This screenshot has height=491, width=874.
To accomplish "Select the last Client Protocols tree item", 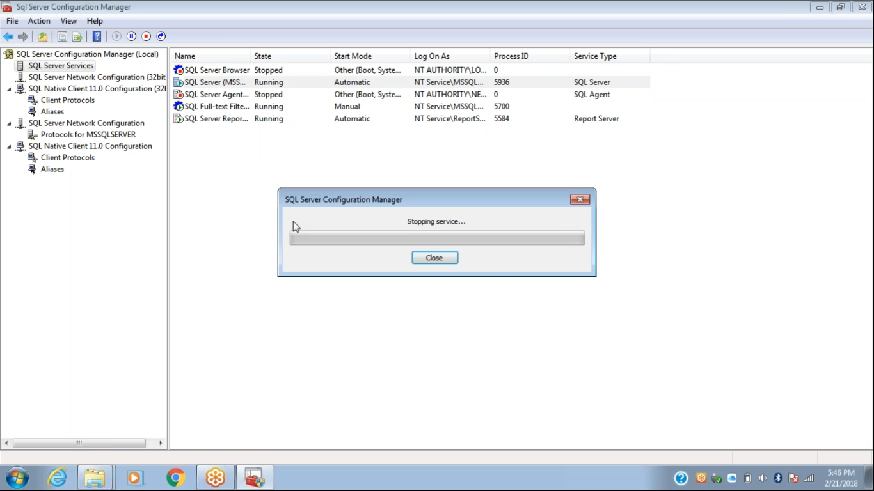I will pyautogui.click(x=67, y=158).
